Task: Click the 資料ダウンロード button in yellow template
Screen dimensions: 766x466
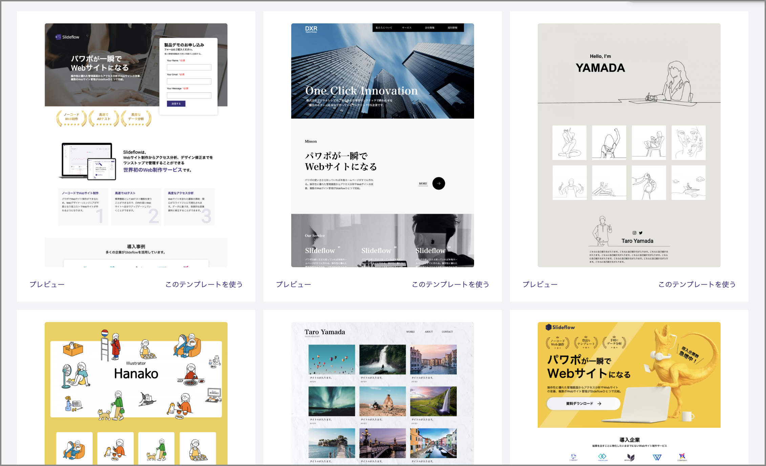Action: tap(583, 403)
